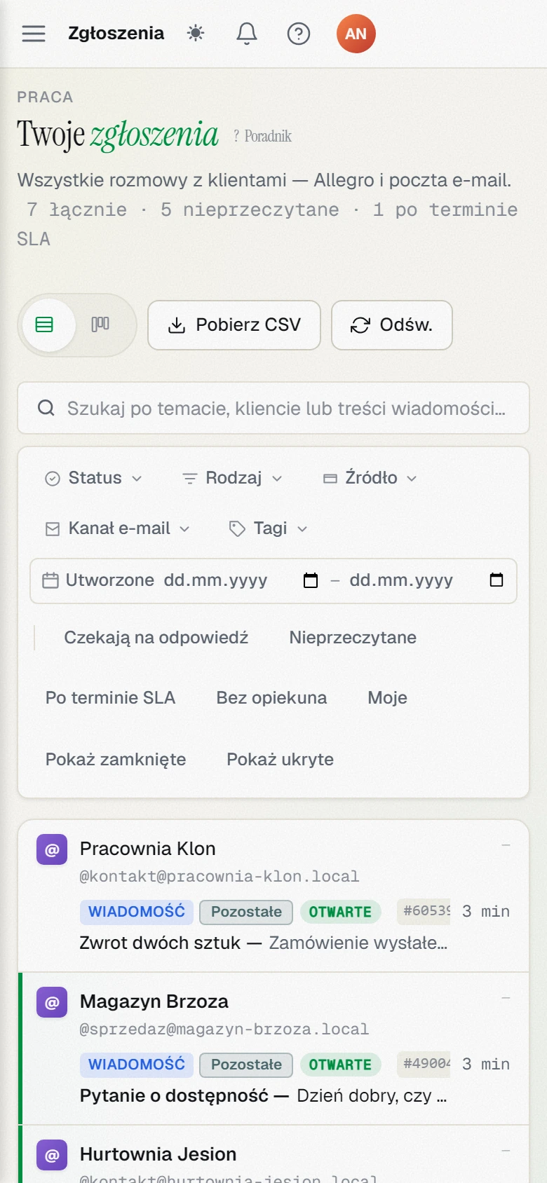This screenshot has width=547, height=1183.
Task: Open the Kanał e-mail dropdown
Action: click(118, 528)
